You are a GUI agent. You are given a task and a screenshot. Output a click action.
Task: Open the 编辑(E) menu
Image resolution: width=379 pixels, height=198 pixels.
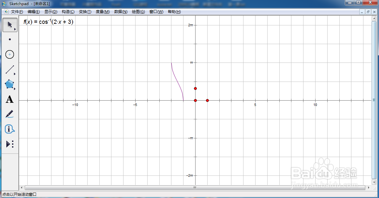pyautogui.click(x=34, y=12)
